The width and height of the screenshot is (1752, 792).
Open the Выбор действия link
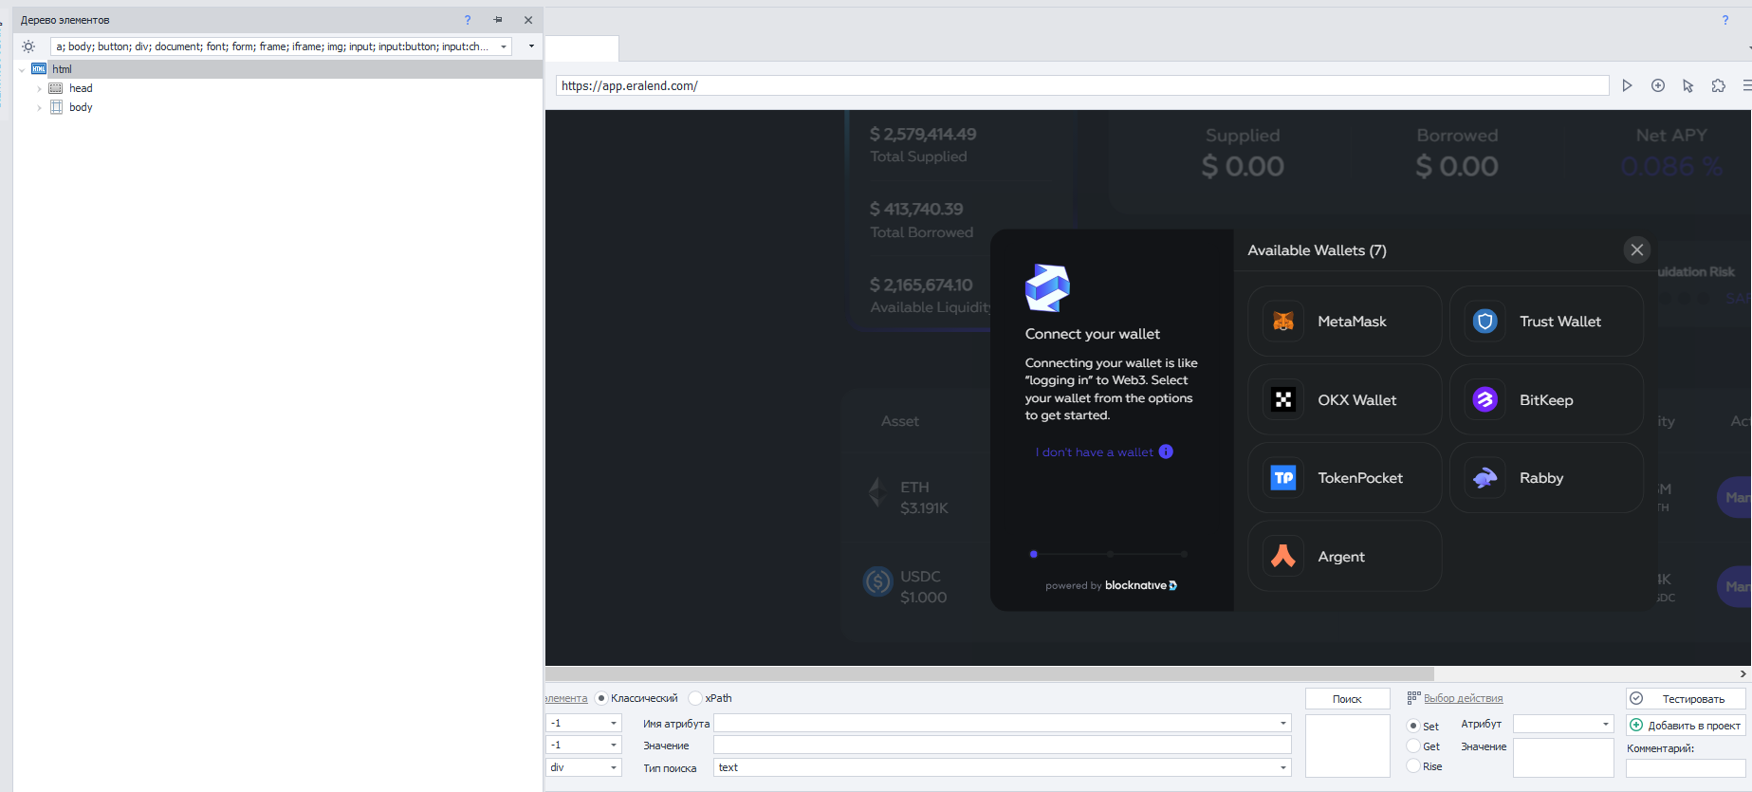click(x=1464, y=698)
